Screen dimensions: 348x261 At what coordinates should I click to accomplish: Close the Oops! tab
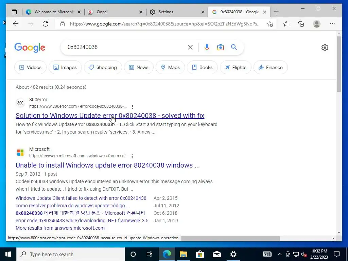click(x=141, y=12)
